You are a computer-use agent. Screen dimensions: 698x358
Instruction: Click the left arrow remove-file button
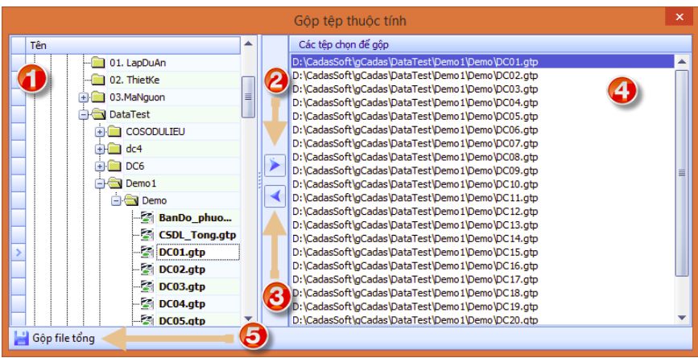pyautogui.click(x=275, y=196)
